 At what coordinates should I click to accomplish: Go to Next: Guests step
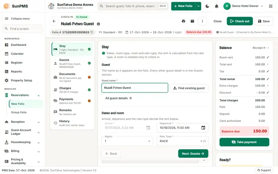[x=193, y=154]
